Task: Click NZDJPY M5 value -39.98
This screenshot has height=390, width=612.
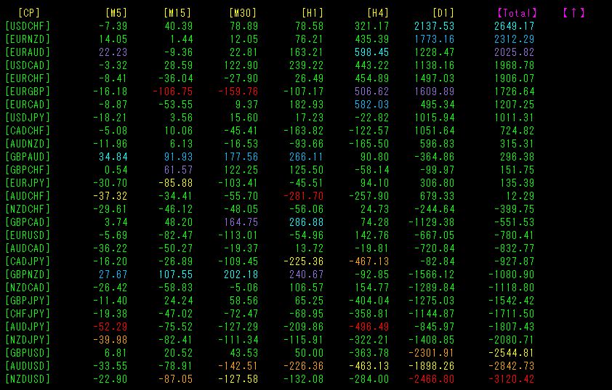Action: 110,340
